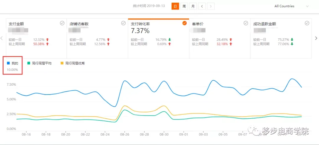Click the 7.50% y-axis label
319x145 pixels.
pyautogui.click(x=12, y=84)
